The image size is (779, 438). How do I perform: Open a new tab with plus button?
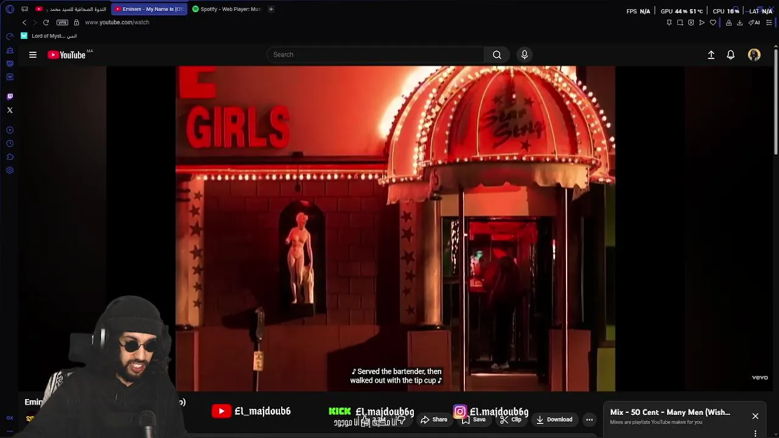coord(271,9)
